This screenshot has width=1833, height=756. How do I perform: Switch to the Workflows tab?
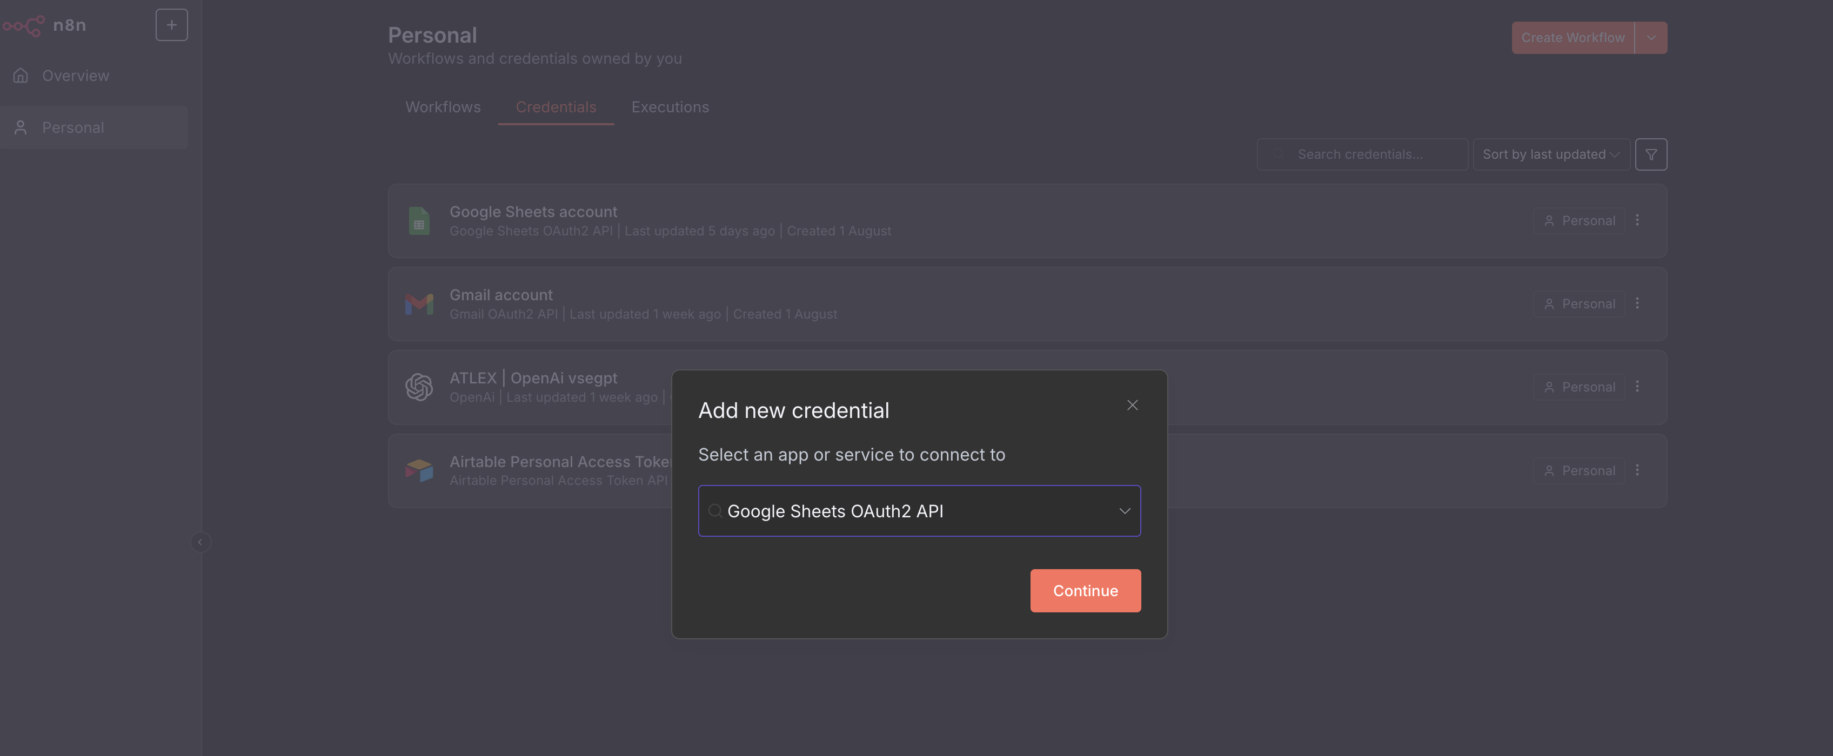click(x=443, y=107)
